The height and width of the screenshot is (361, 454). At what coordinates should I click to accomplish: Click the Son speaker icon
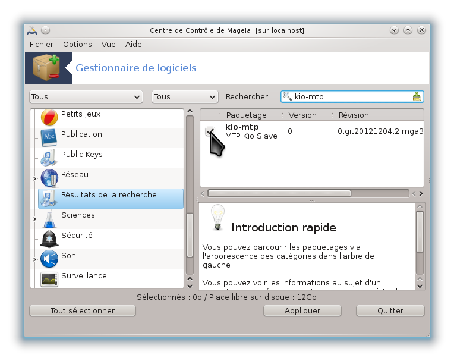[x=49, y=259]
